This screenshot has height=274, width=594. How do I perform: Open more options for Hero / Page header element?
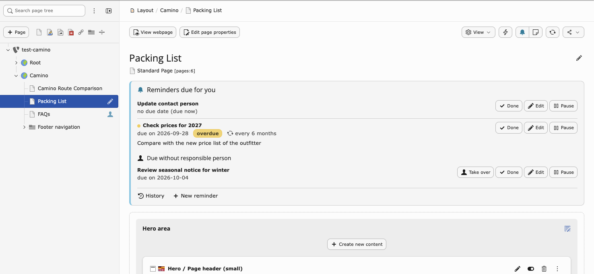pos(557,269)
